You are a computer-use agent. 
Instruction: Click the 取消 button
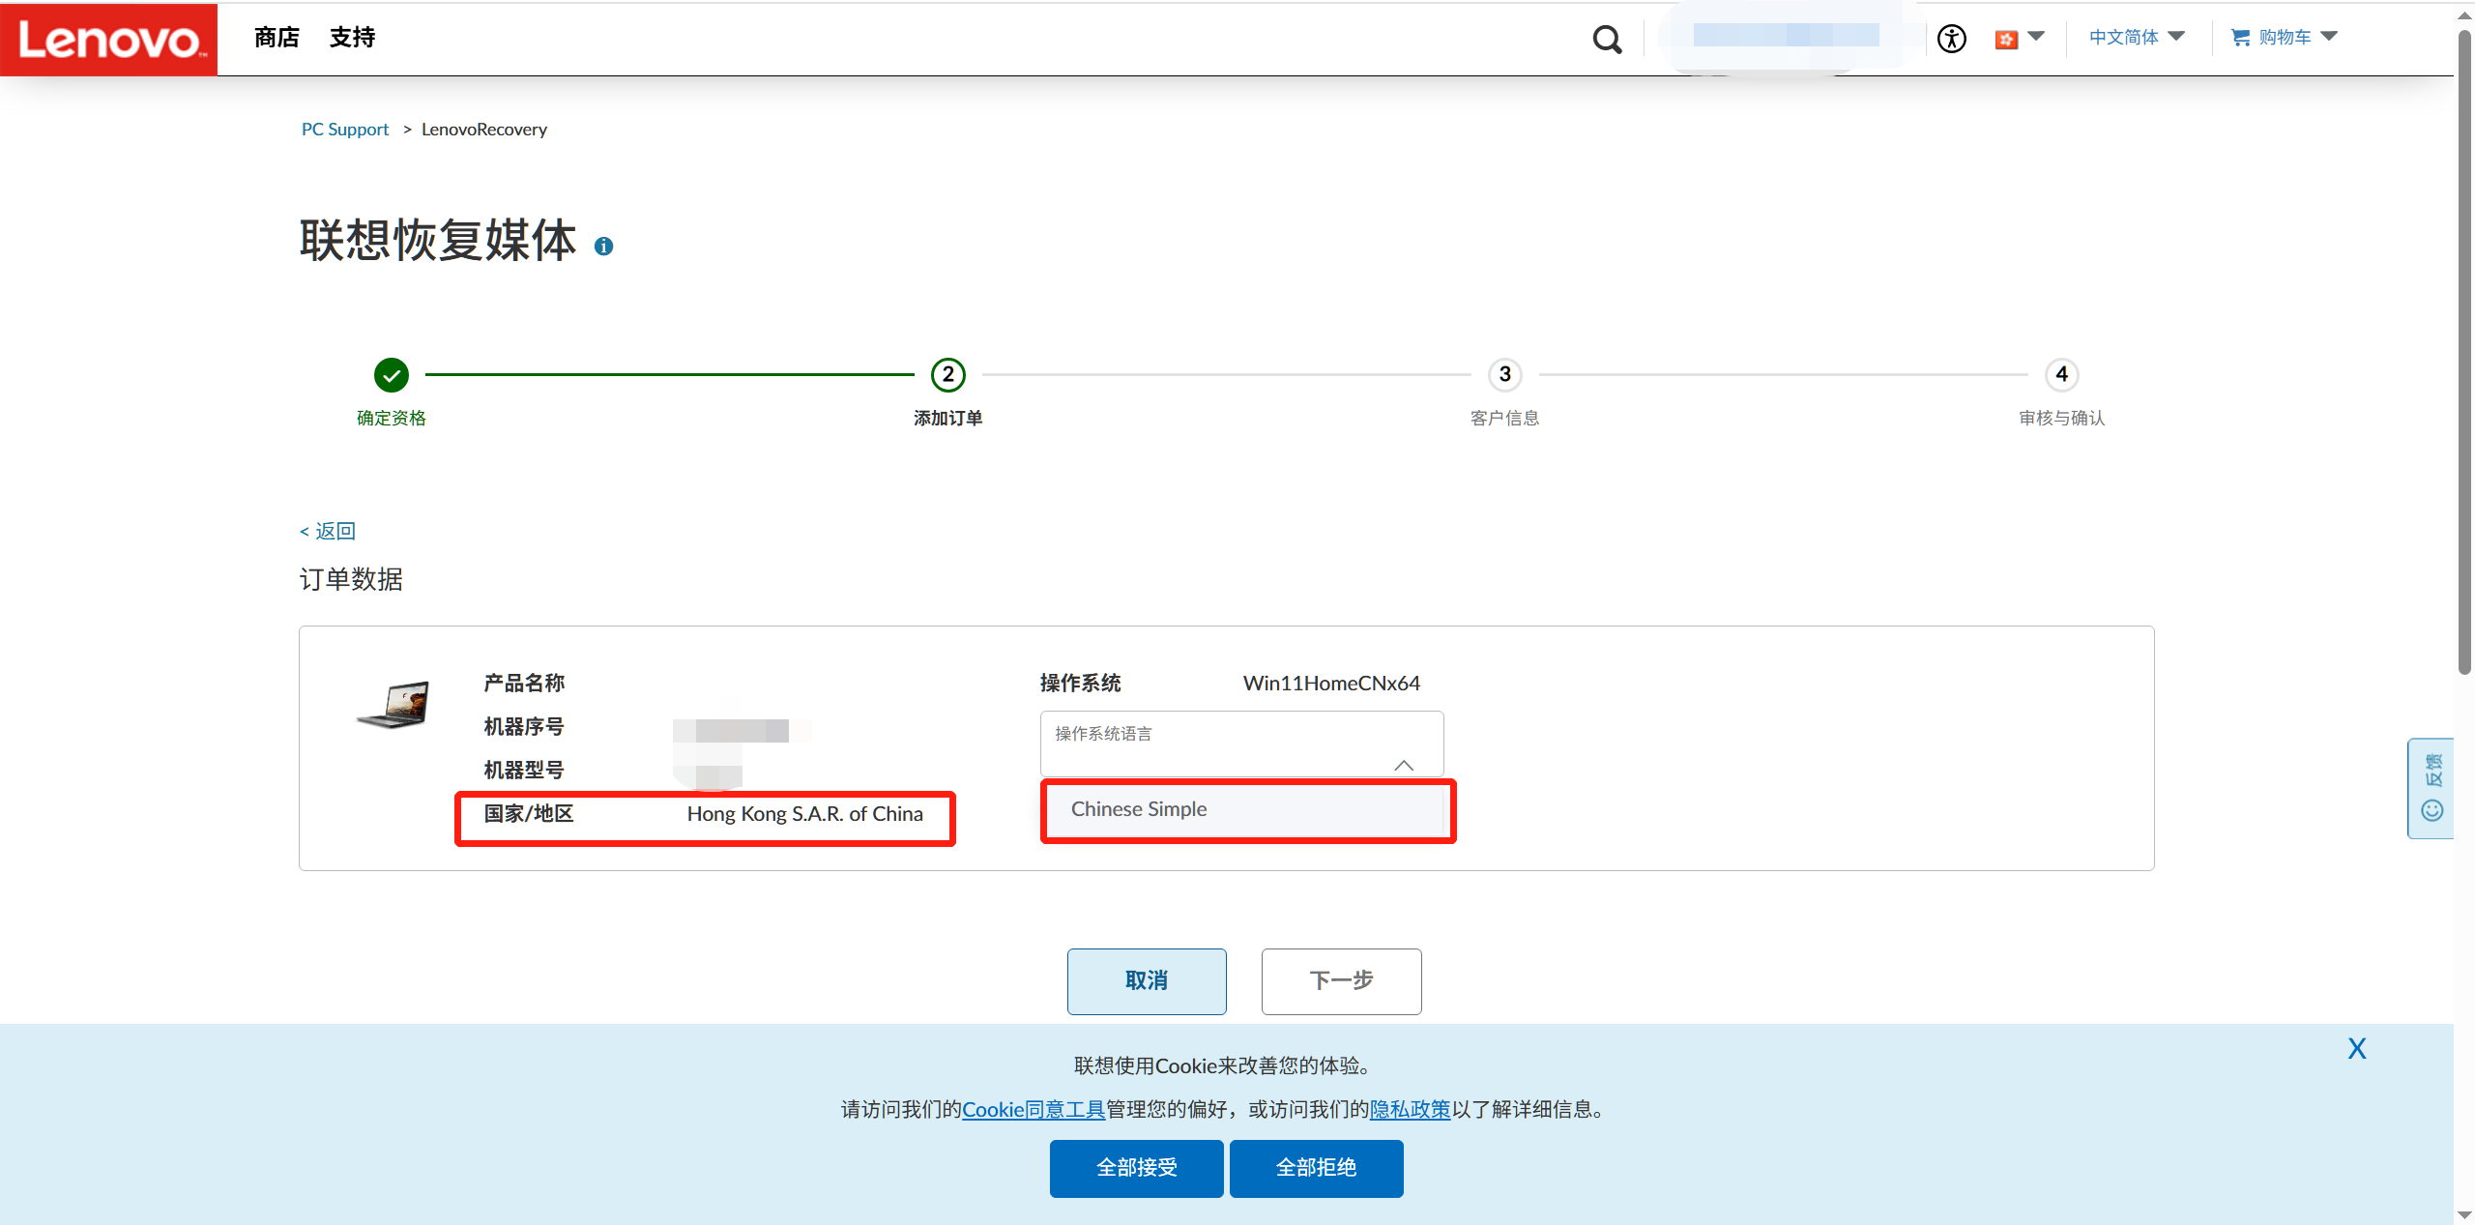point(1147,980)
